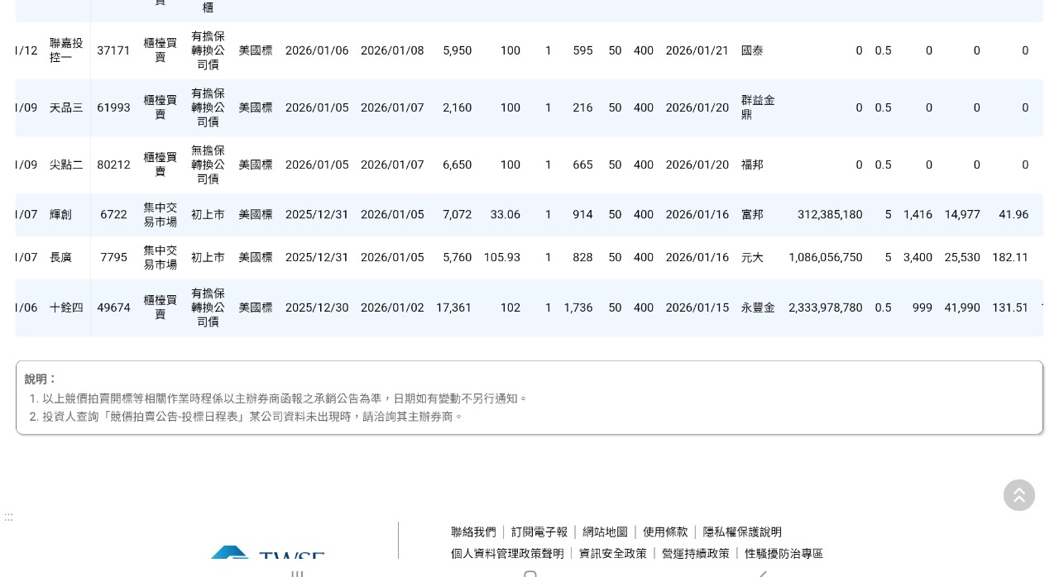
Task: Click amount 2,333,978,780 cell
Action: (826, 308)
